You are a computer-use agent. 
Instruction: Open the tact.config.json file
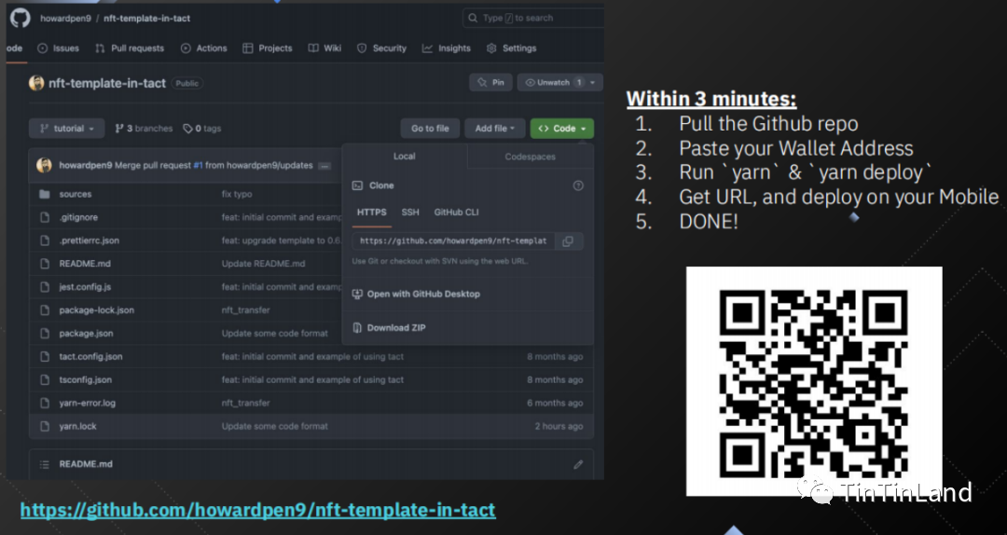[x=90, y=356]
